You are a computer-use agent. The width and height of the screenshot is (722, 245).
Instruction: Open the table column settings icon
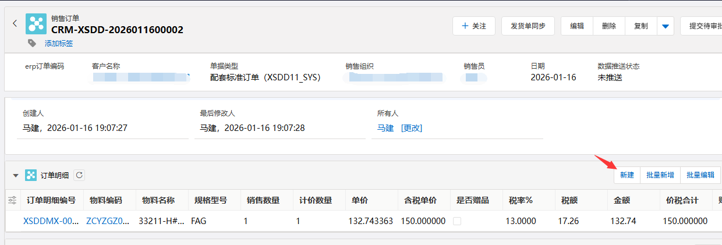(12, 200)
